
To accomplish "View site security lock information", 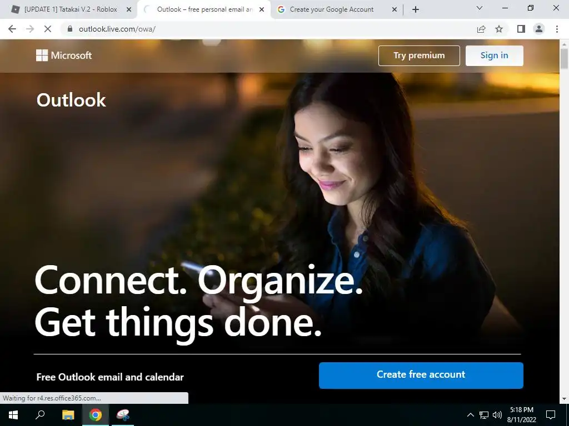I will [x=70, y=29].
